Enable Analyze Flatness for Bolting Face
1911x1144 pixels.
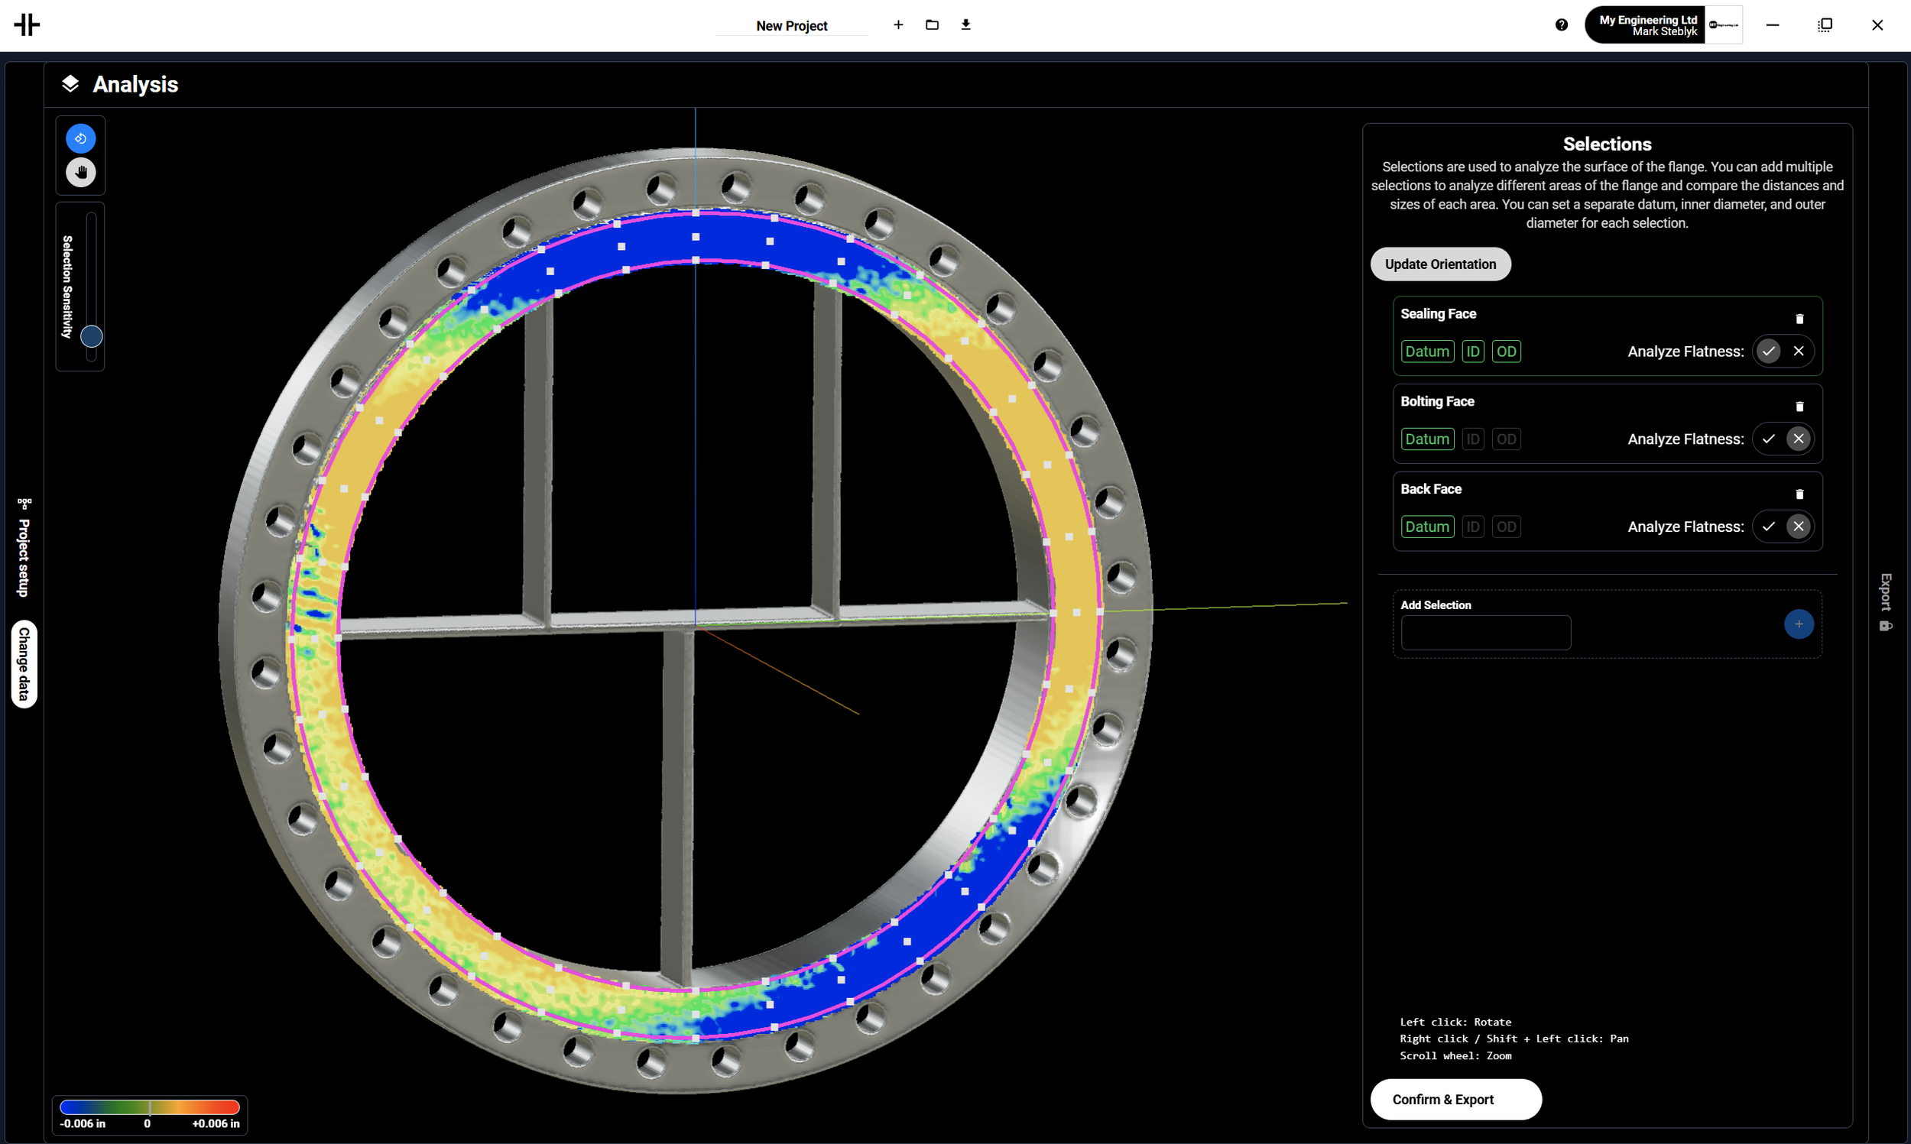(1768, 439)
